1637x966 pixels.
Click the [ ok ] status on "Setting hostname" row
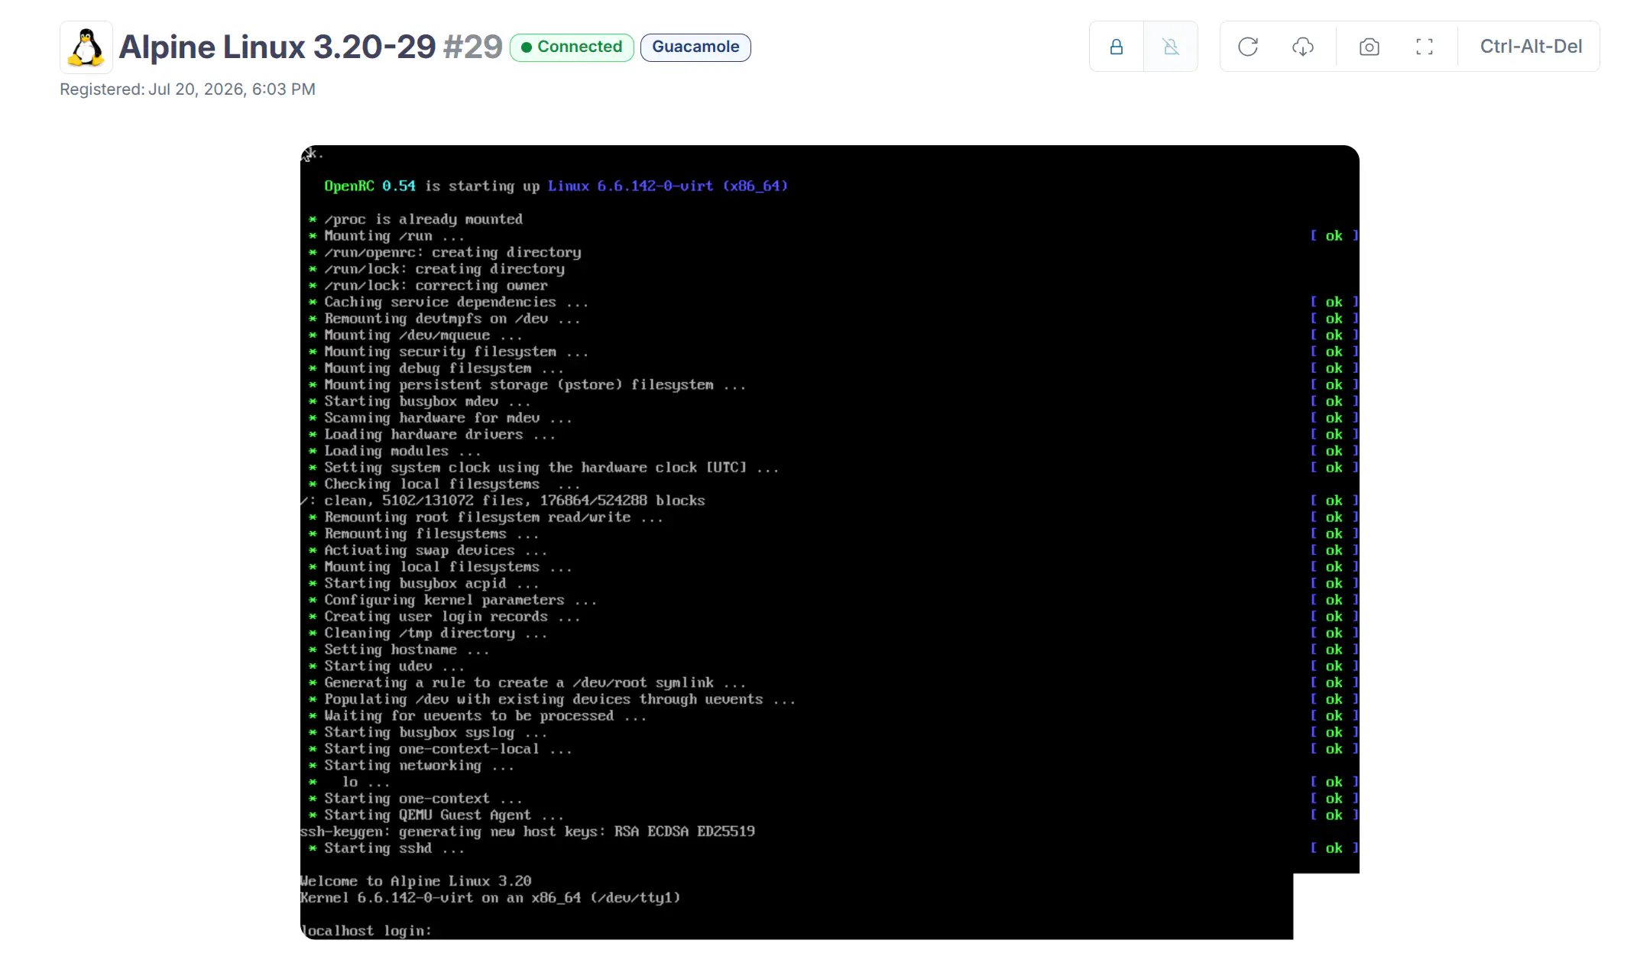[x=1334, y=650]
